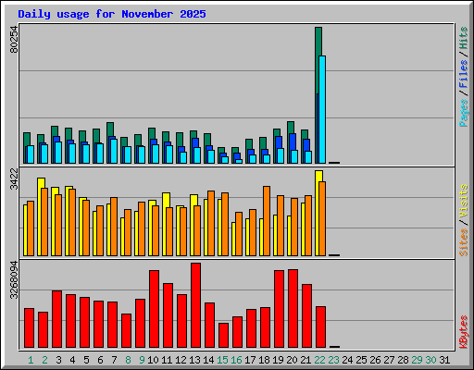Click the Files legend label

click(464, 74)
